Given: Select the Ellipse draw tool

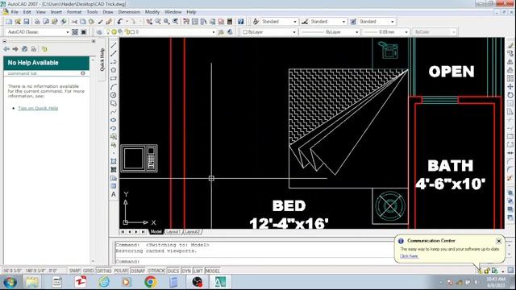Looking at the screenshot, I should 114,120.
